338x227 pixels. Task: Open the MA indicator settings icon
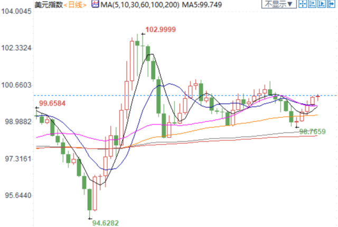click(95, 4)
